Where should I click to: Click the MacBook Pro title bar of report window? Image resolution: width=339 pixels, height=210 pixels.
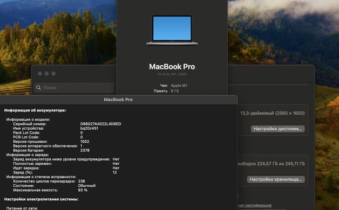(x=118, y=100)
